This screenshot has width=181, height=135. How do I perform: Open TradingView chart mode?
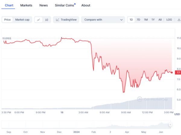tap(66, 20)
